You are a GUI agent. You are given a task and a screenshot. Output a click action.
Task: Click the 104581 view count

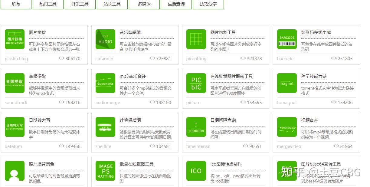[x=164, y=146]
